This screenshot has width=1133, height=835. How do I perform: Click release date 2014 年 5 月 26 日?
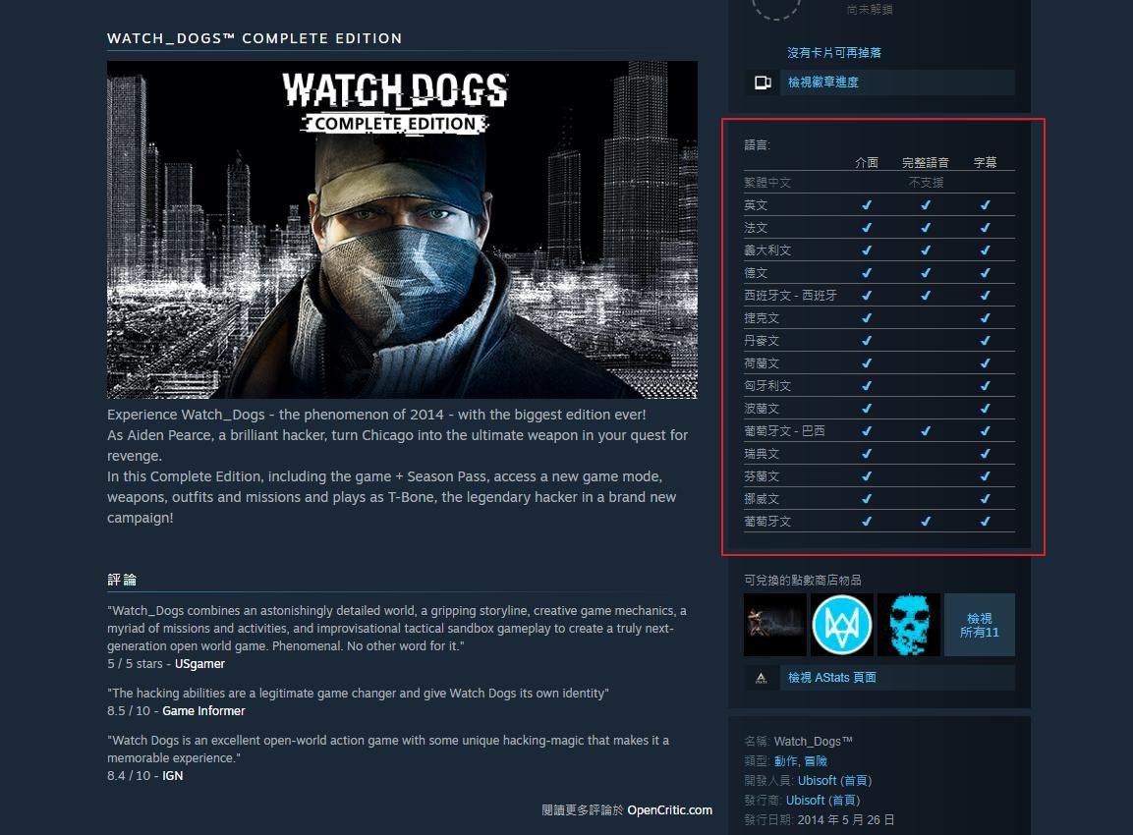846,820
